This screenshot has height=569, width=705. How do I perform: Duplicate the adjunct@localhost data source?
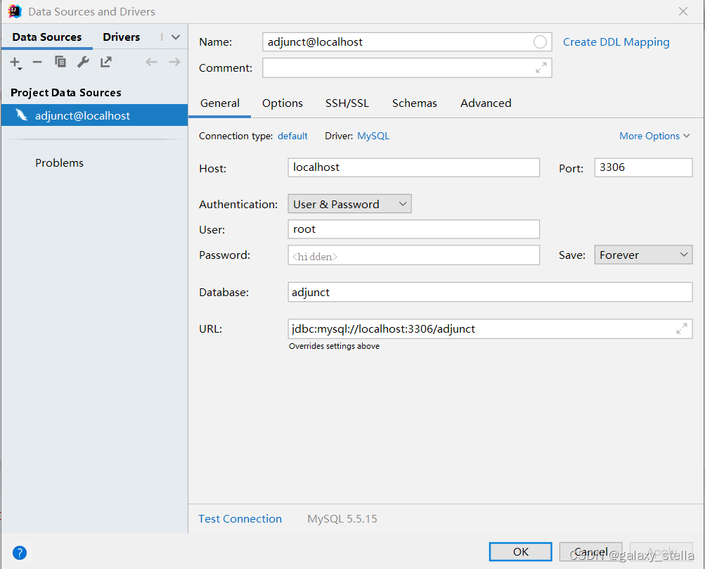[60, 62]
